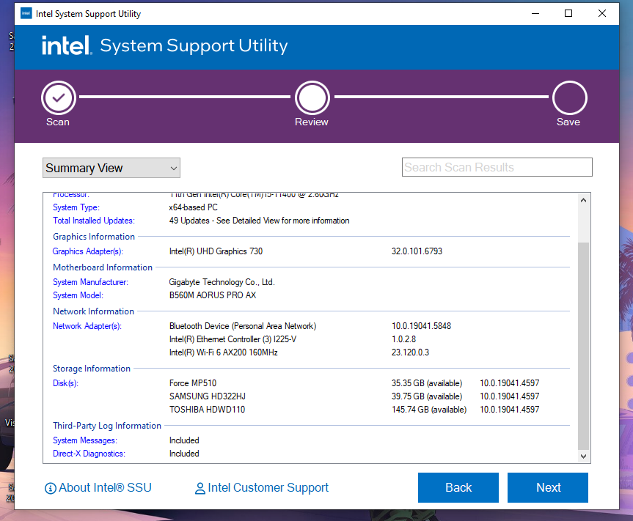Click the System Model label

coord(78,295)
